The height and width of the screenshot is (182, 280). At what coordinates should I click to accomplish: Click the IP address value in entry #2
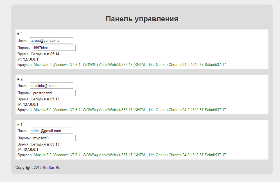[30, 104]
